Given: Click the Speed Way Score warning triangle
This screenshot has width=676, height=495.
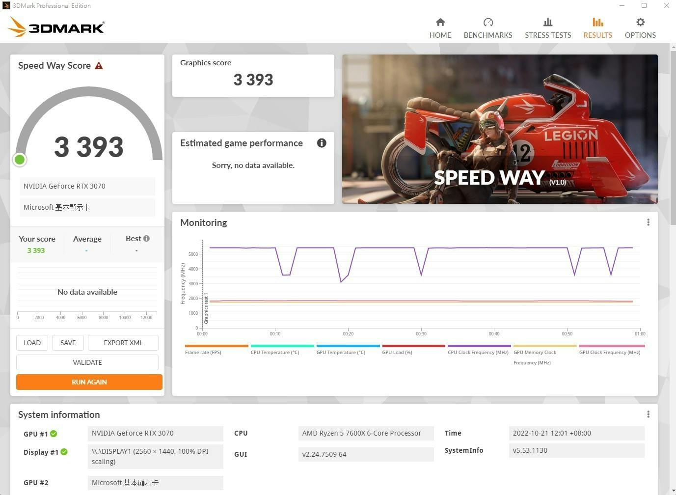Looking at the screenshot, I should [99, 65].
